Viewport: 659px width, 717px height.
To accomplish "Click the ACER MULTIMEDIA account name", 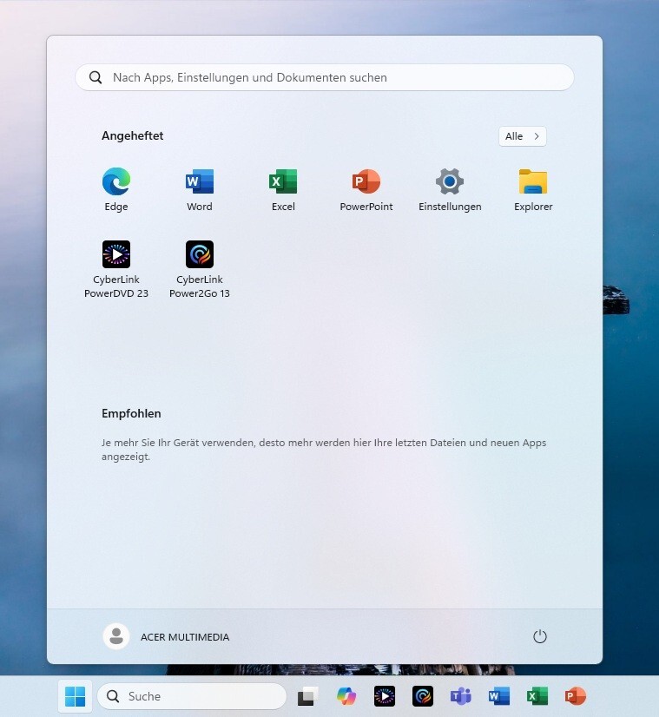I will [185, 637].
